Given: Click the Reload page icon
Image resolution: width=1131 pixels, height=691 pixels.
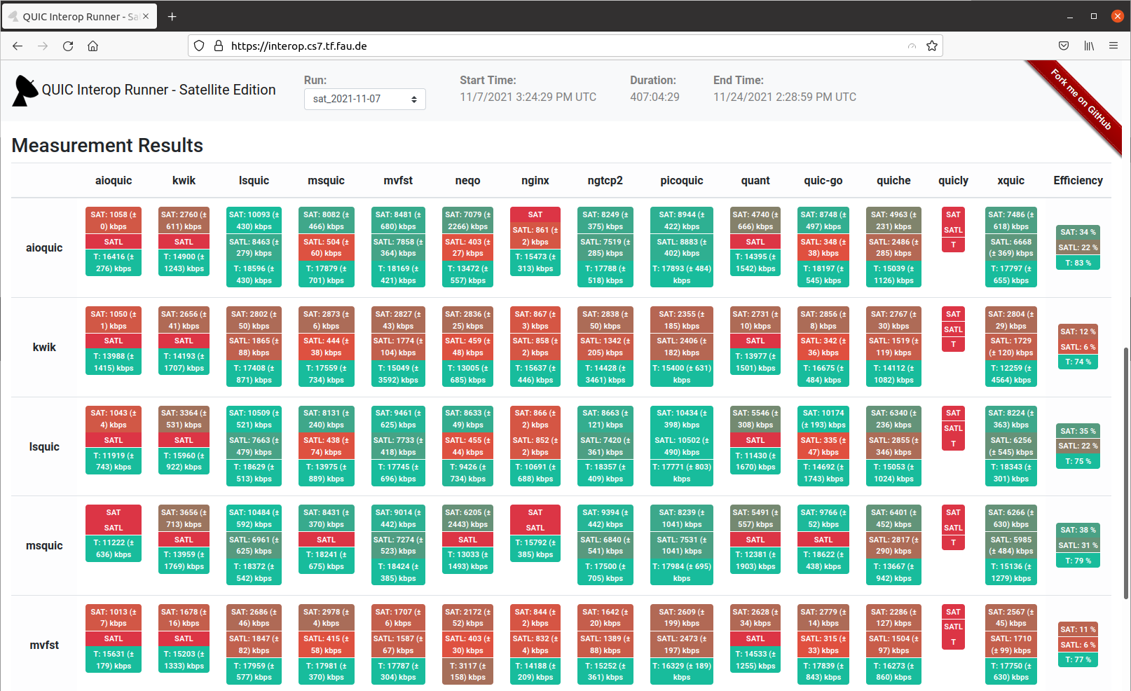Looking at the screenshot, I should (x=68, y=46).
